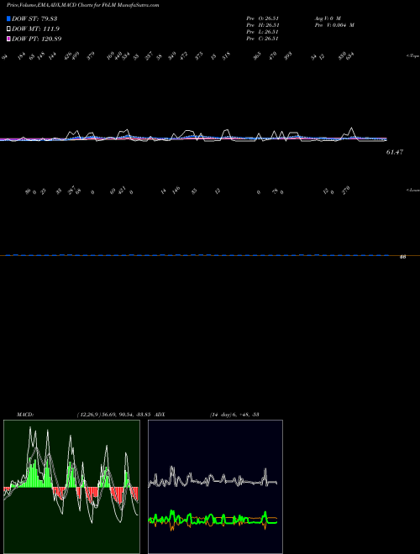Viewport: 420px width, 554px height.
Task: Click the 61.47 price label
Action: (395, 152)
